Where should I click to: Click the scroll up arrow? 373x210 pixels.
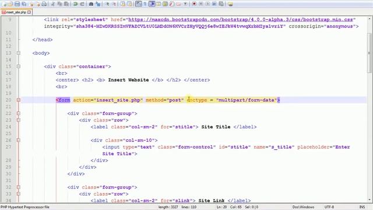pyautogui.click(x=370, y=18)
